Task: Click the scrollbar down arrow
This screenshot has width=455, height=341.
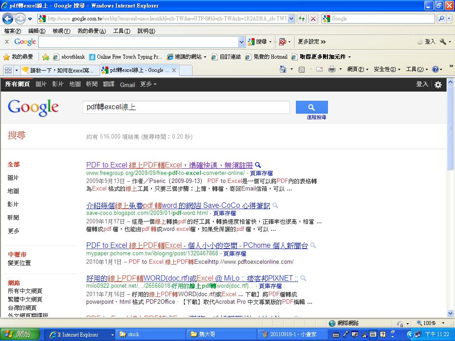Action: pyautogui.click(x=450, y=313)
